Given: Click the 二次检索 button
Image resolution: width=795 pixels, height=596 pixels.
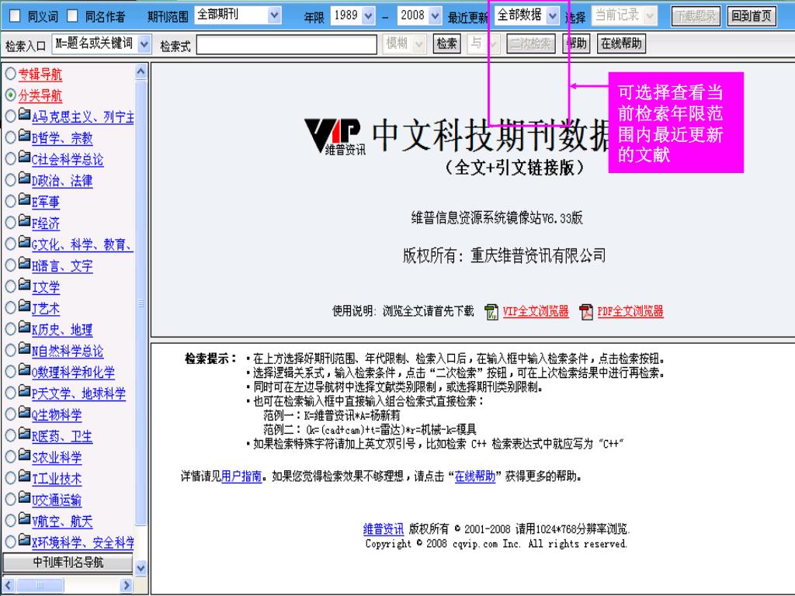Looking at the screenshot, I should click(529, 43).
